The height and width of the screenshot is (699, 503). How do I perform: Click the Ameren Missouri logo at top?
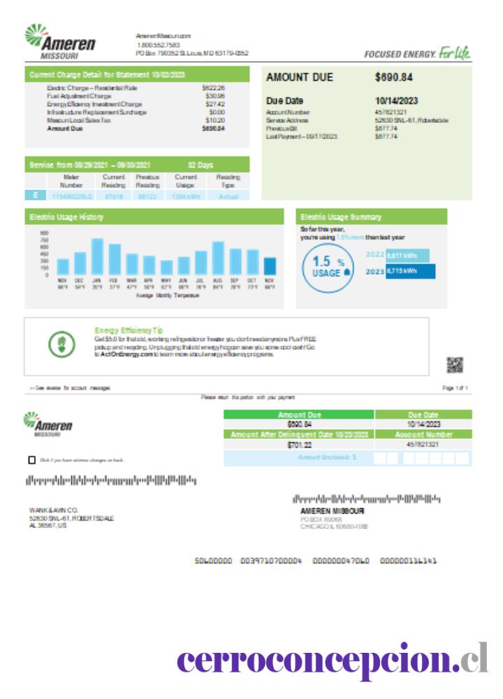click(60, 42)
